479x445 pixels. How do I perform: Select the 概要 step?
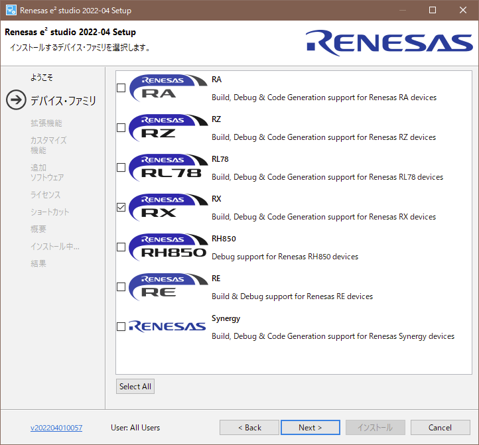click(38, 229)
